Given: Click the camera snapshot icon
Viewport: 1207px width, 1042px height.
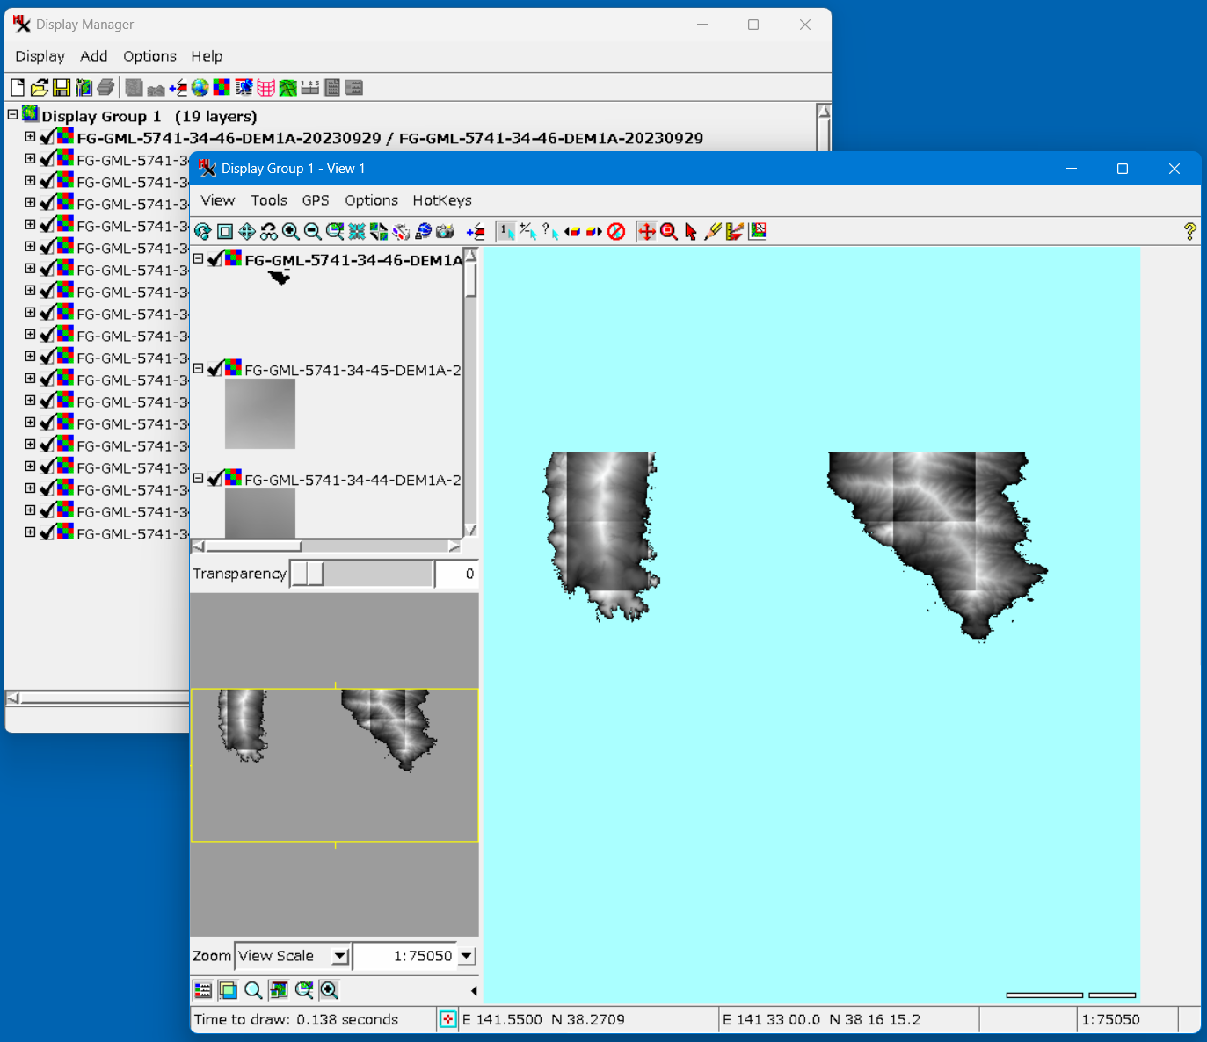Looking at the screenshot, I should point(445,231).
